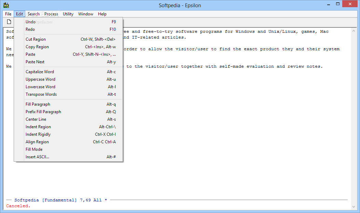Open the Help menu
The width and height of the screenshot is (360, 213).
102,14
